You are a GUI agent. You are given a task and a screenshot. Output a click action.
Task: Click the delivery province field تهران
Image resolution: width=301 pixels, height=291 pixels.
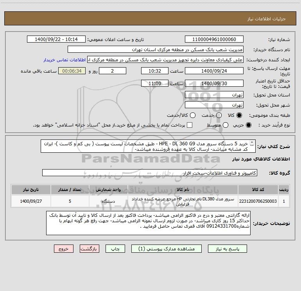214,95
